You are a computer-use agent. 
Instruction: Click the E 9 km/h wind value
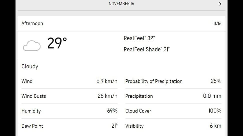point(107,81)
